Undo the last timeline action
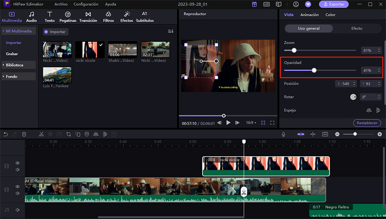 click(x=6, y=134)
